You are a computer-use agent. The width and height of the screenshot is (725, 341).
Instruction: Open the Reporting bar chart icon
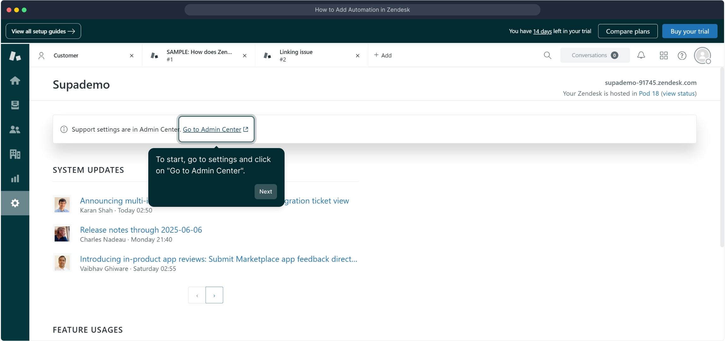(x=15, y=179)
